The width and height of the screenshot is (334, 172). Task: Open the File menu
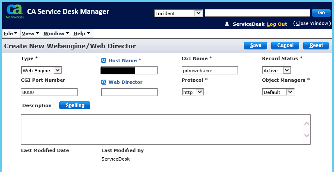click(10, 34)
